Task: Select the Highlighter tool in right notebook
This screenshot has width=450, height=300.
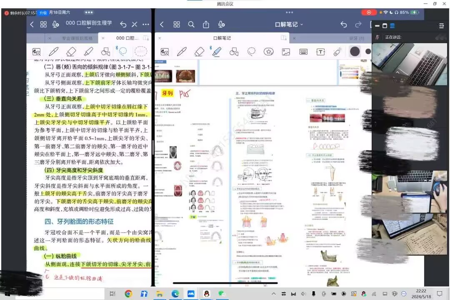Action: pos(217,52)
